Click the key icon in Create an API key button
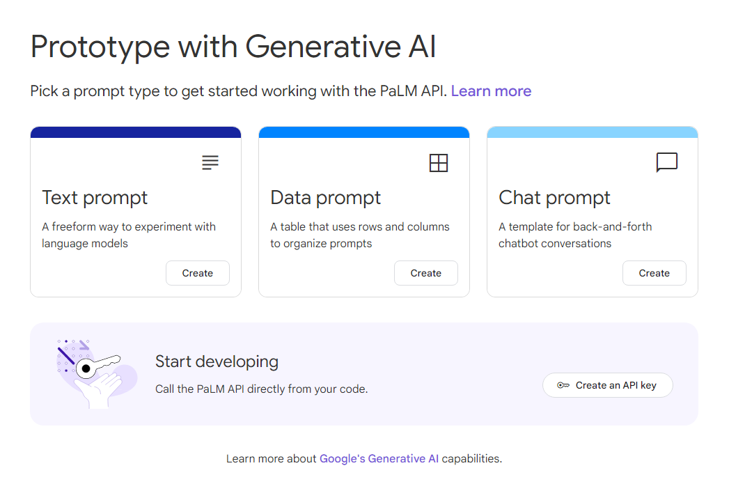The height and width of the screenshot is (491, 729). pos(563,385)
